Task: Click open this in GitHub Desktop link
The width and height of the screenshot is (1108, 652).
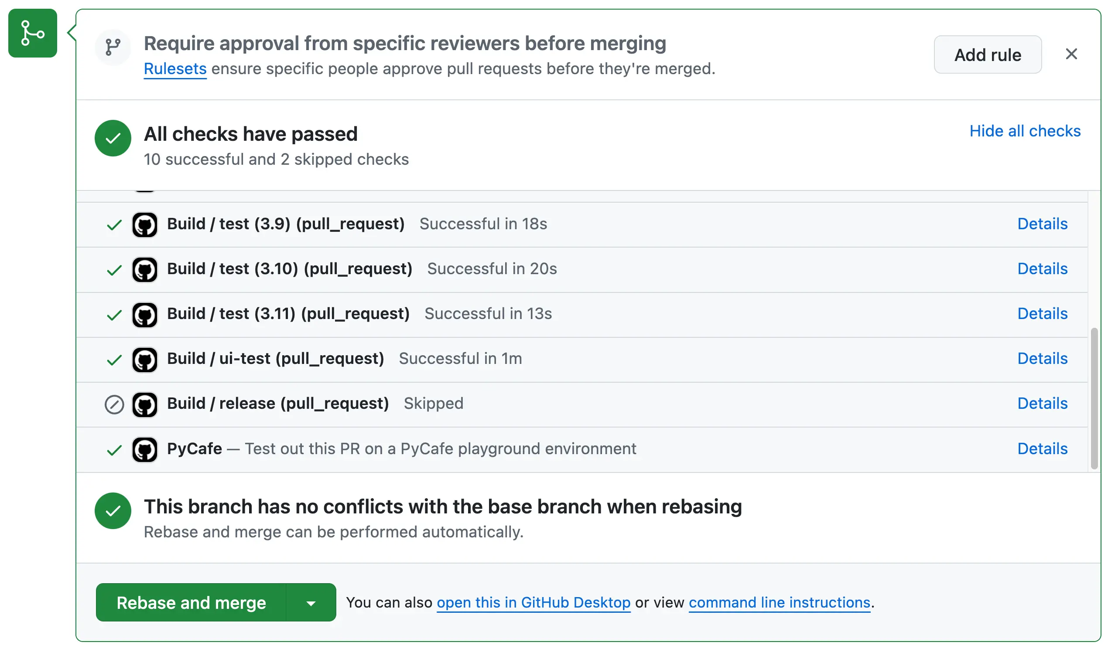Action: coord(533,603)
